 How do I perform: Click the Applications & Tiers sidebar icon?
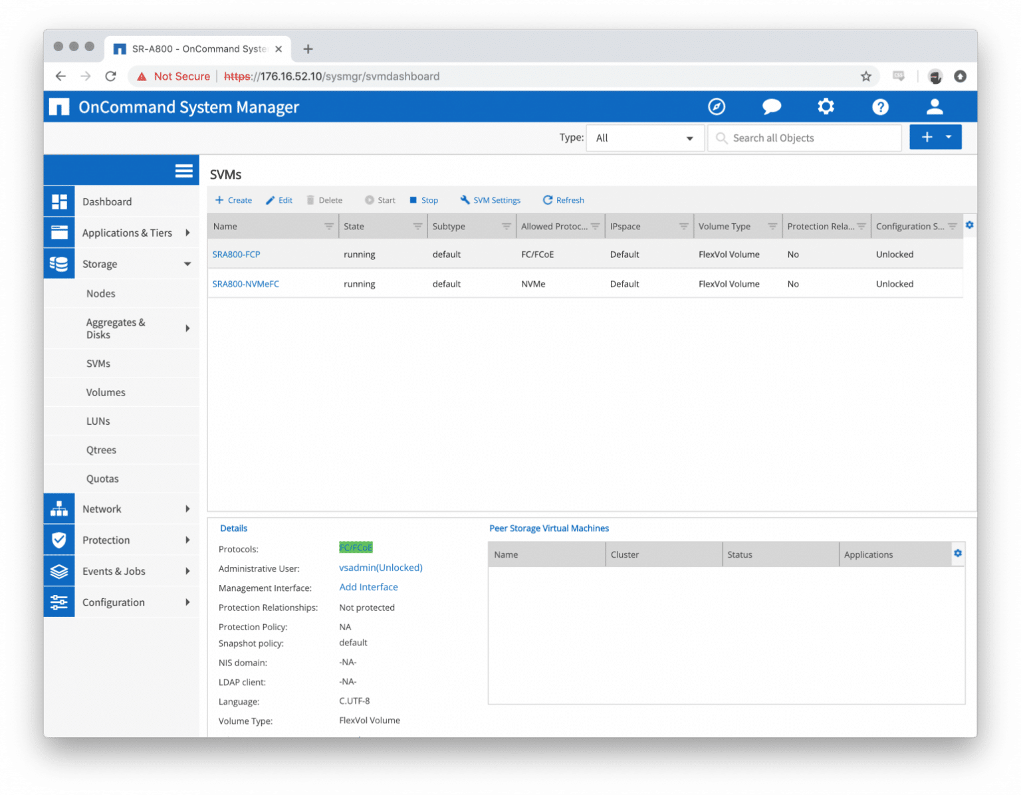(x=59, y=233)
